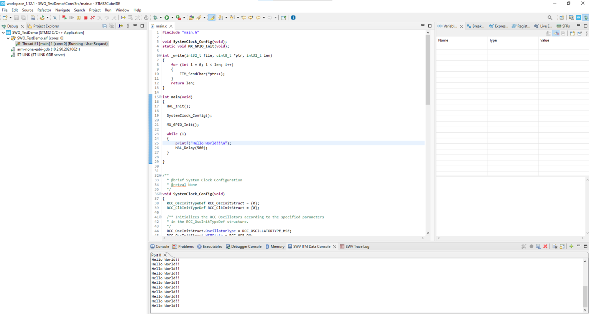Disconnect the debugger from the target
This screenshot has height=314, width=589.
(92, 17)
